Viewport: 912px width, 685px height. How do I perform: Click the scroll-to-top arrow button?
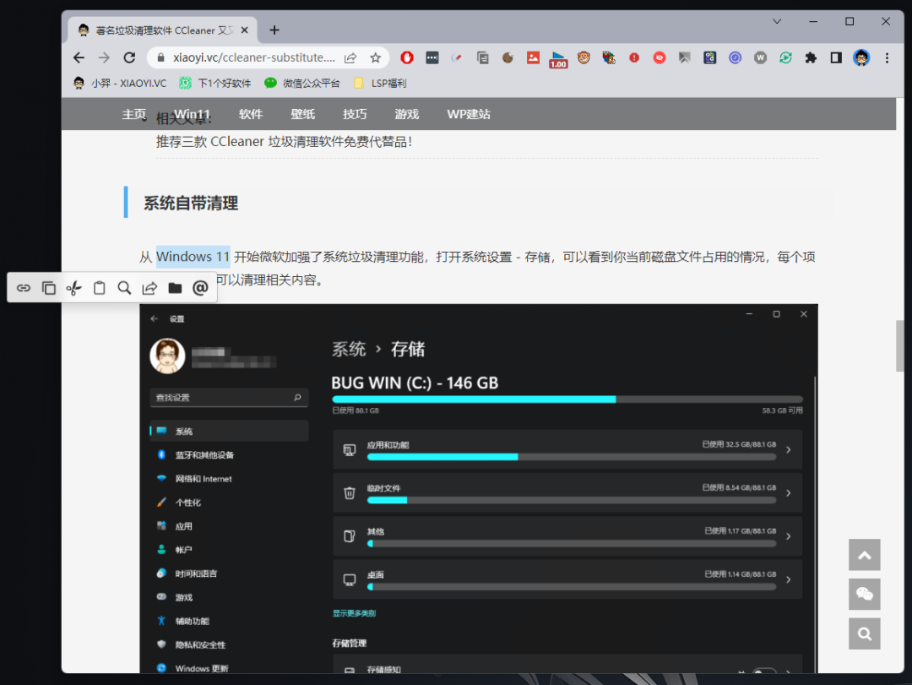pyautogui.click(x=865, y=555)
